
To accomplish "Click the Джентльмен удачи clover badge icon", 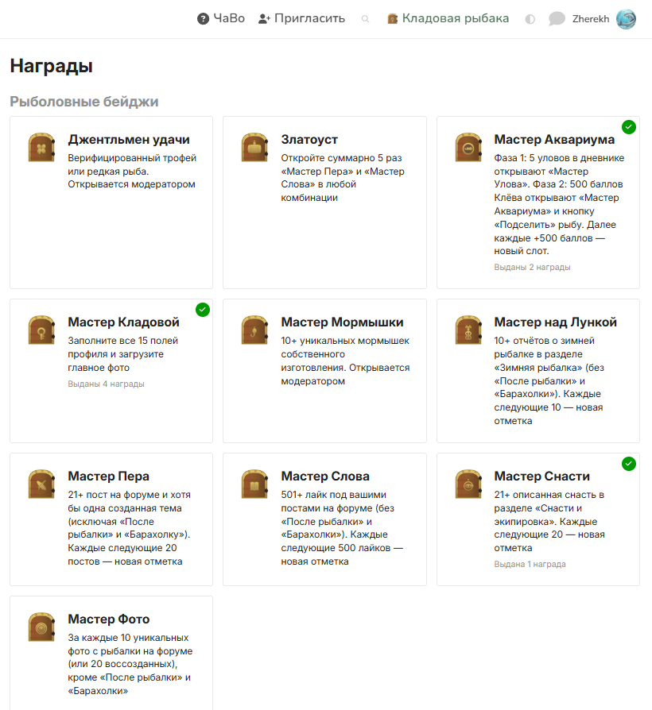I will [x=41, y=147].
